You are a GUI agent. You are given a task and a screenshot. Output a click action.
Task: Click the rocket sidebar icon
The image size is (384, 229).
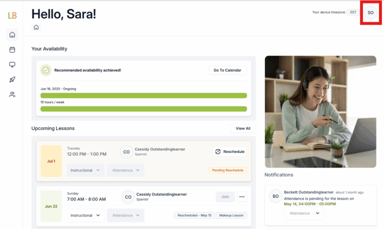pos(12,79)
